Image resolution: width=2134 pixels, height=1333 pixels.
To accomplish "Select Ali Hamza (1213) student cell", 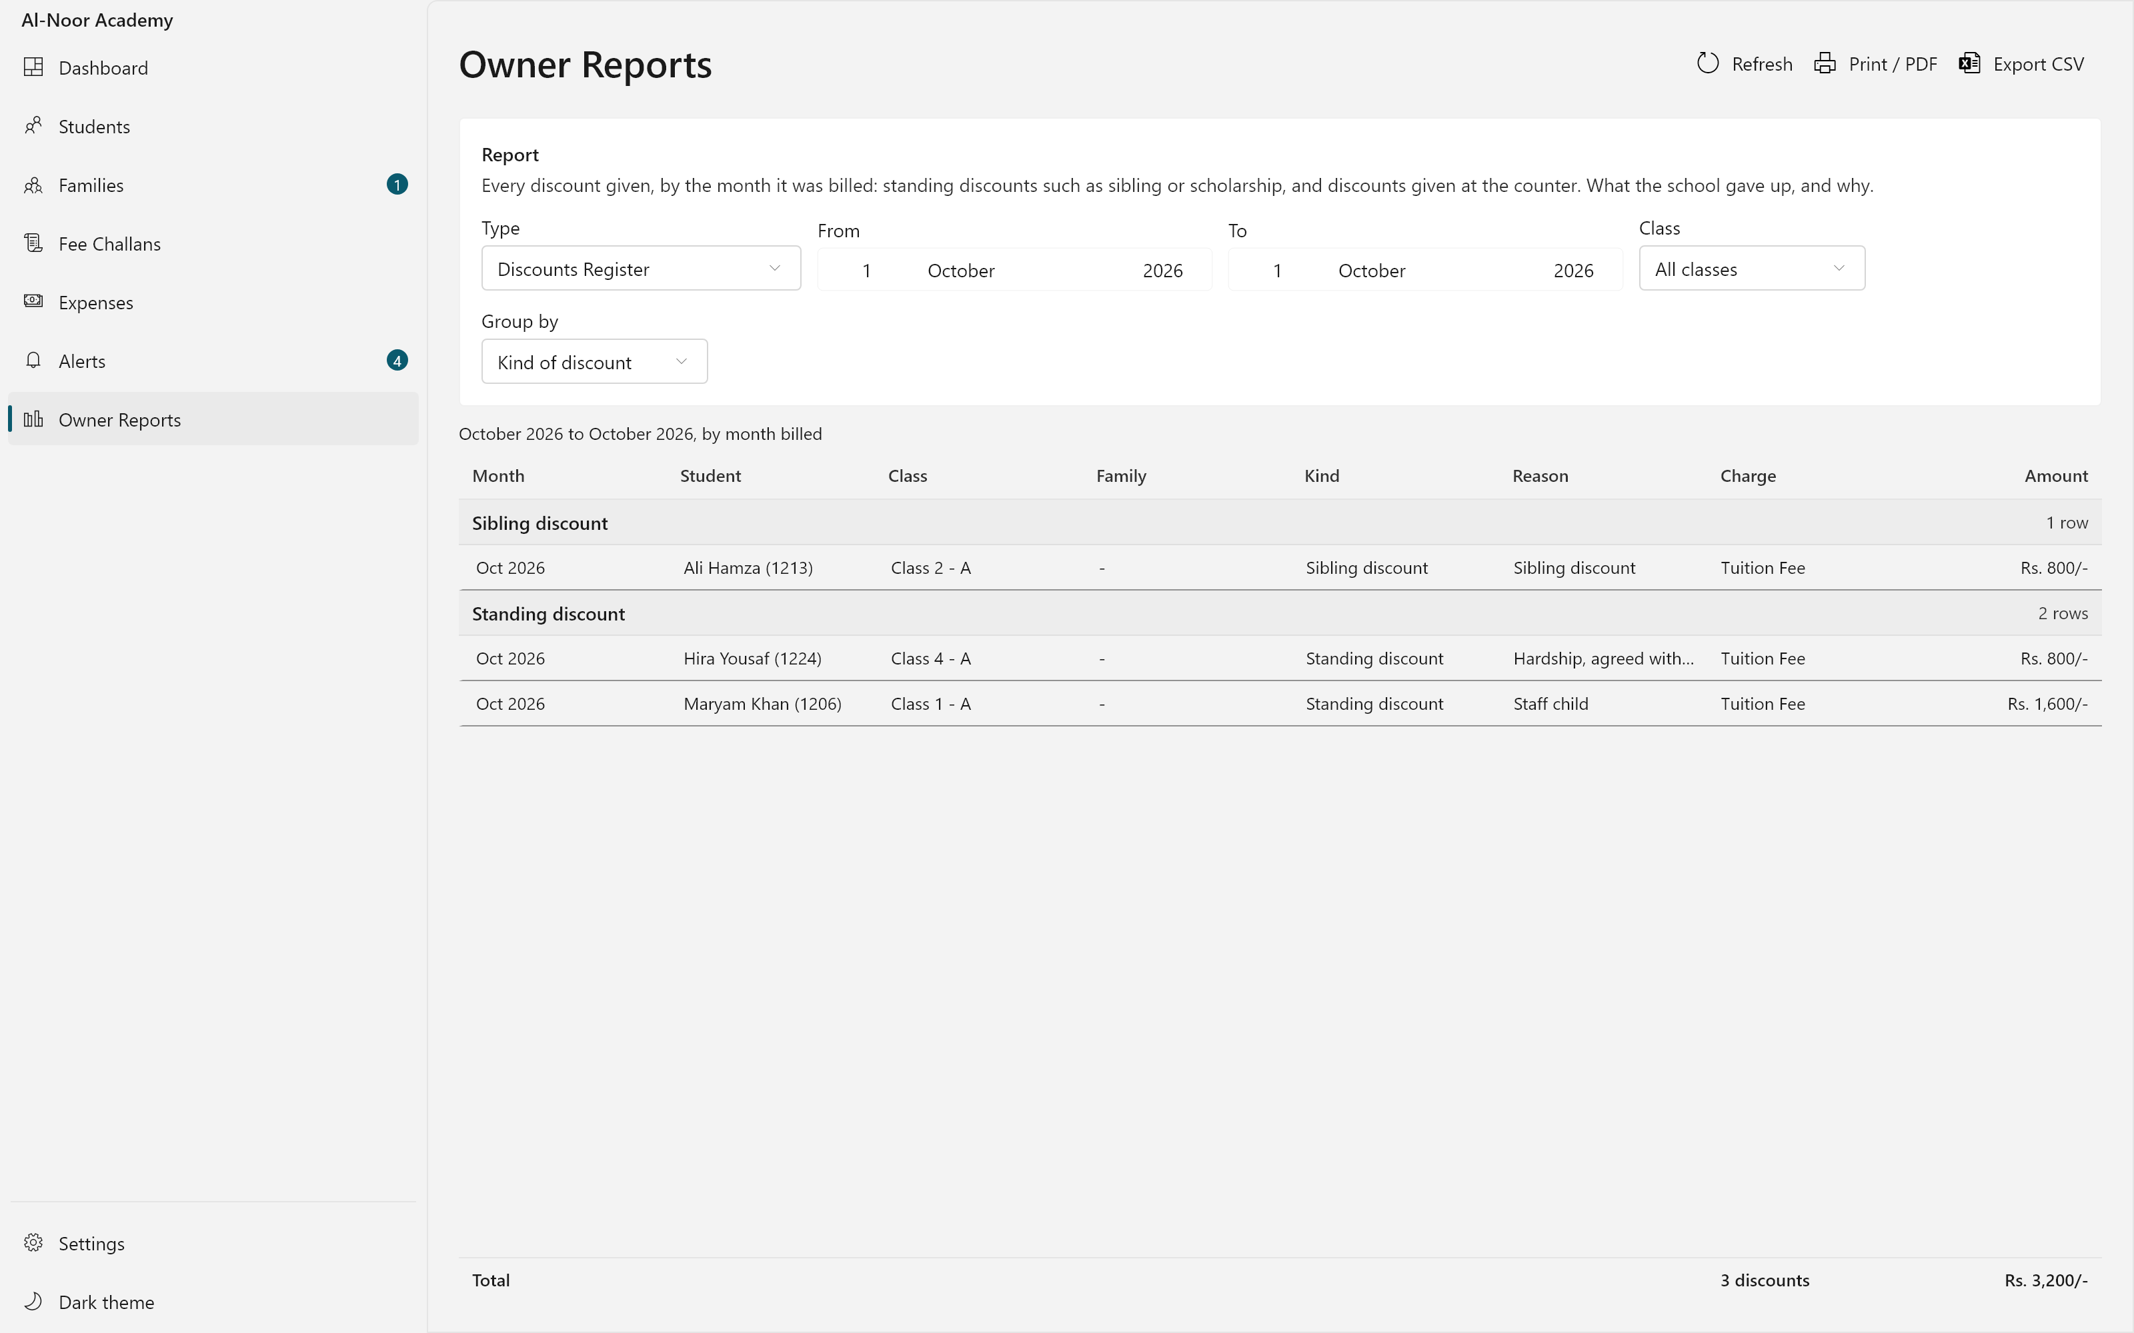I will click(748, 568).
